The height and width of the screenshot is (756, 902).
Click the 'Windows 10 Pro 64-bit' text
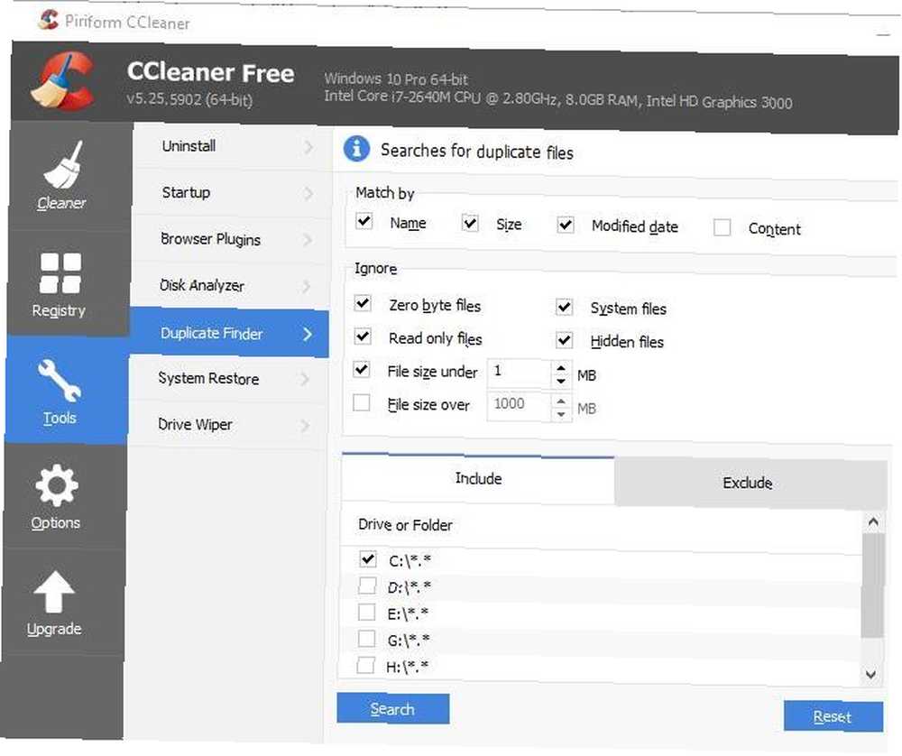coord(396,78)
